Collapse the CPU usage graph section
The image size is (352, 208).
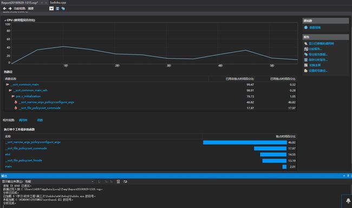pos(5,20)
